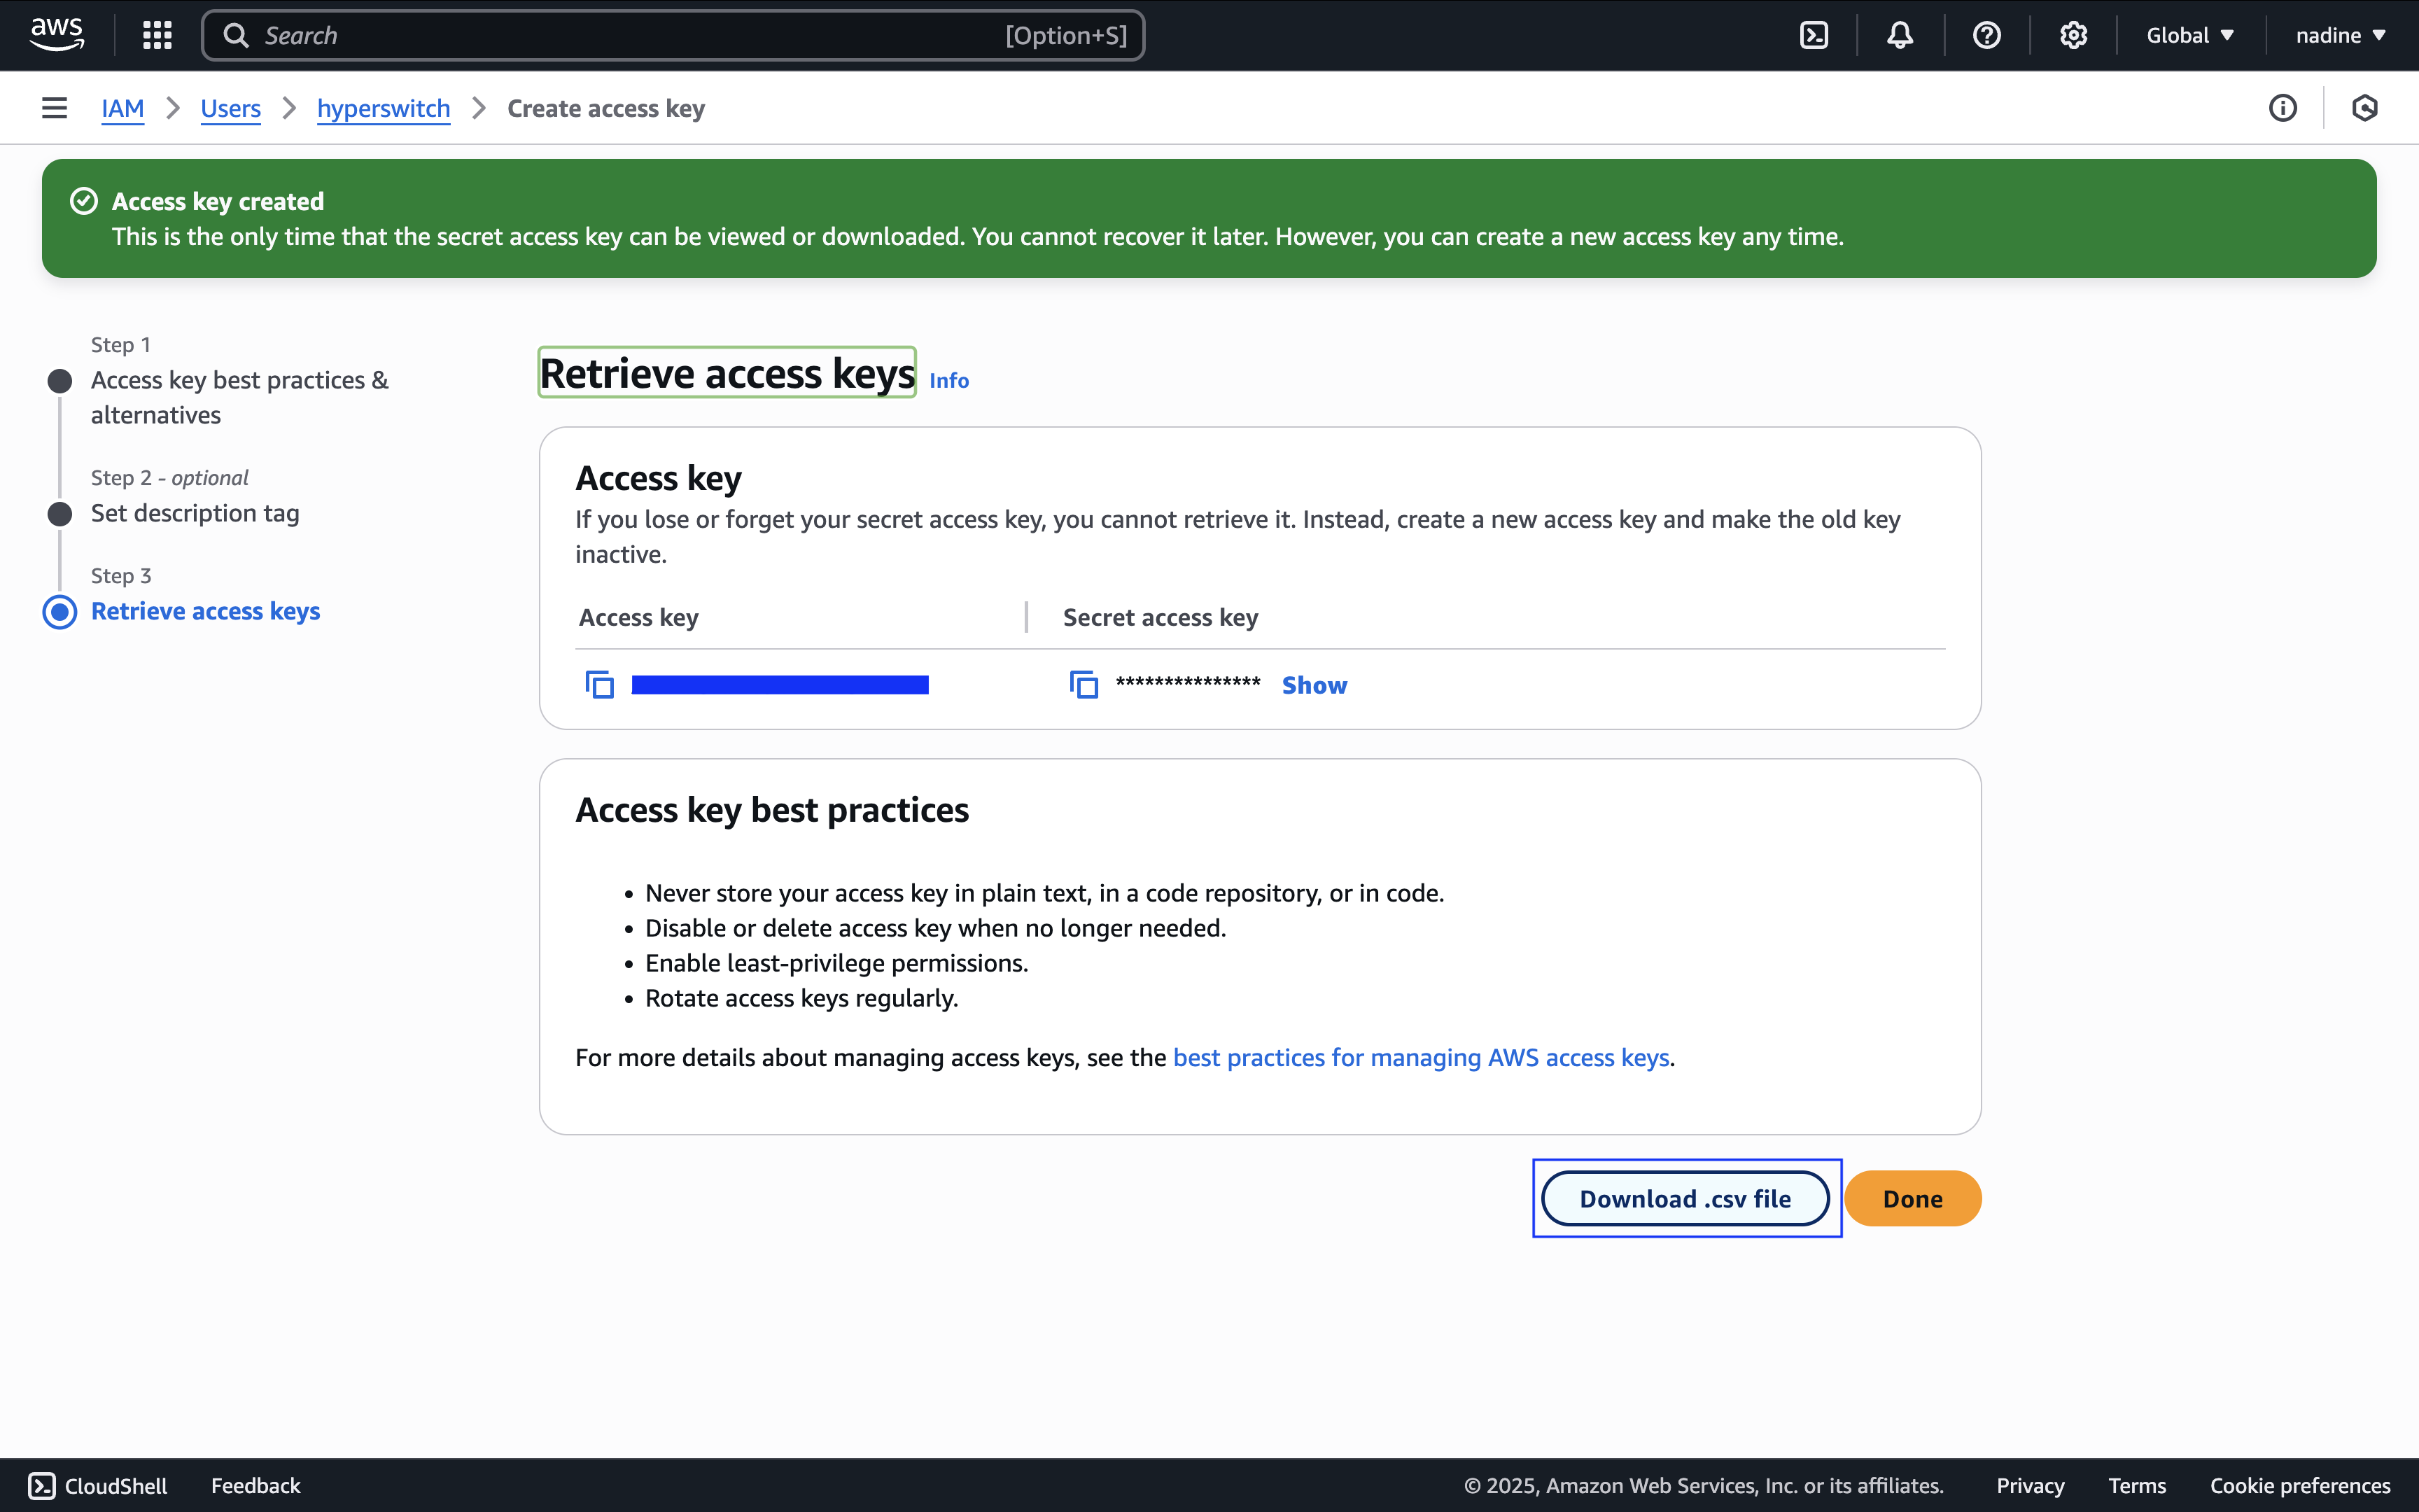Open the notifications bell
Viewport: 2419px width, 1512px height.
coord(1899,36)
